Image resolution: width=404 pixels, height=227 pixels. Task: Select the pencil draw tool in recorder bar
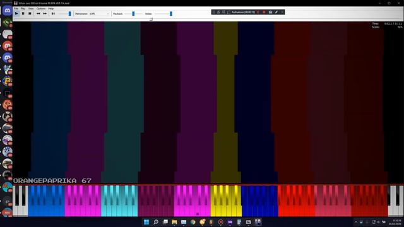pos(276,12)
